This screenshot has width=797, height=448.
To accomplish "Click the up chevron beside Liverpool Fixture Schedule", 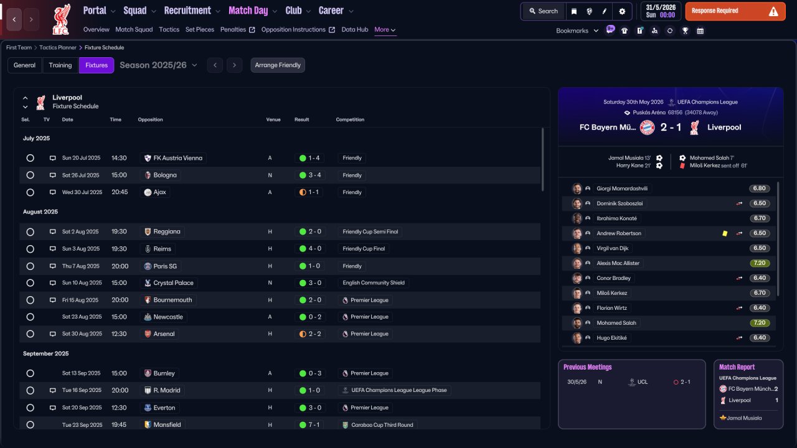I will pyautogui.click(x=26, y=98).
